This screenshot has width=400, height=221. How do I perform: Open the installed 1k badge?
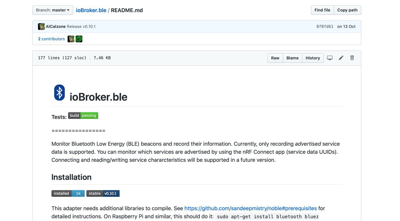68,194
